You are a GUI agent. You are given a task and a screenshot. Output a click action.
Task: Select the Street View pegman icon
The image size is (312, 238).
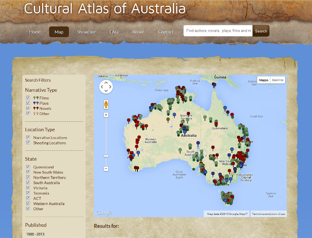pos(106,104)
